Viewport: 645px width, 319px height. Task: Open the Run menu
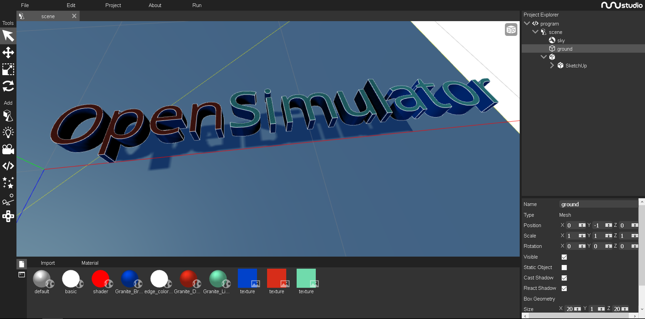tap(197, 5)
